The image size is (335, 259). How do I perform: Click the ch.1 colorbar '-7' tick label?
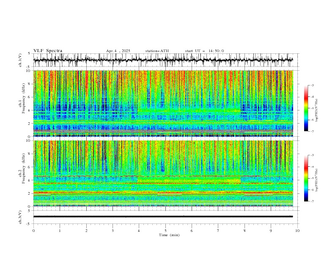pyautogui.click(x=312, y=131)
